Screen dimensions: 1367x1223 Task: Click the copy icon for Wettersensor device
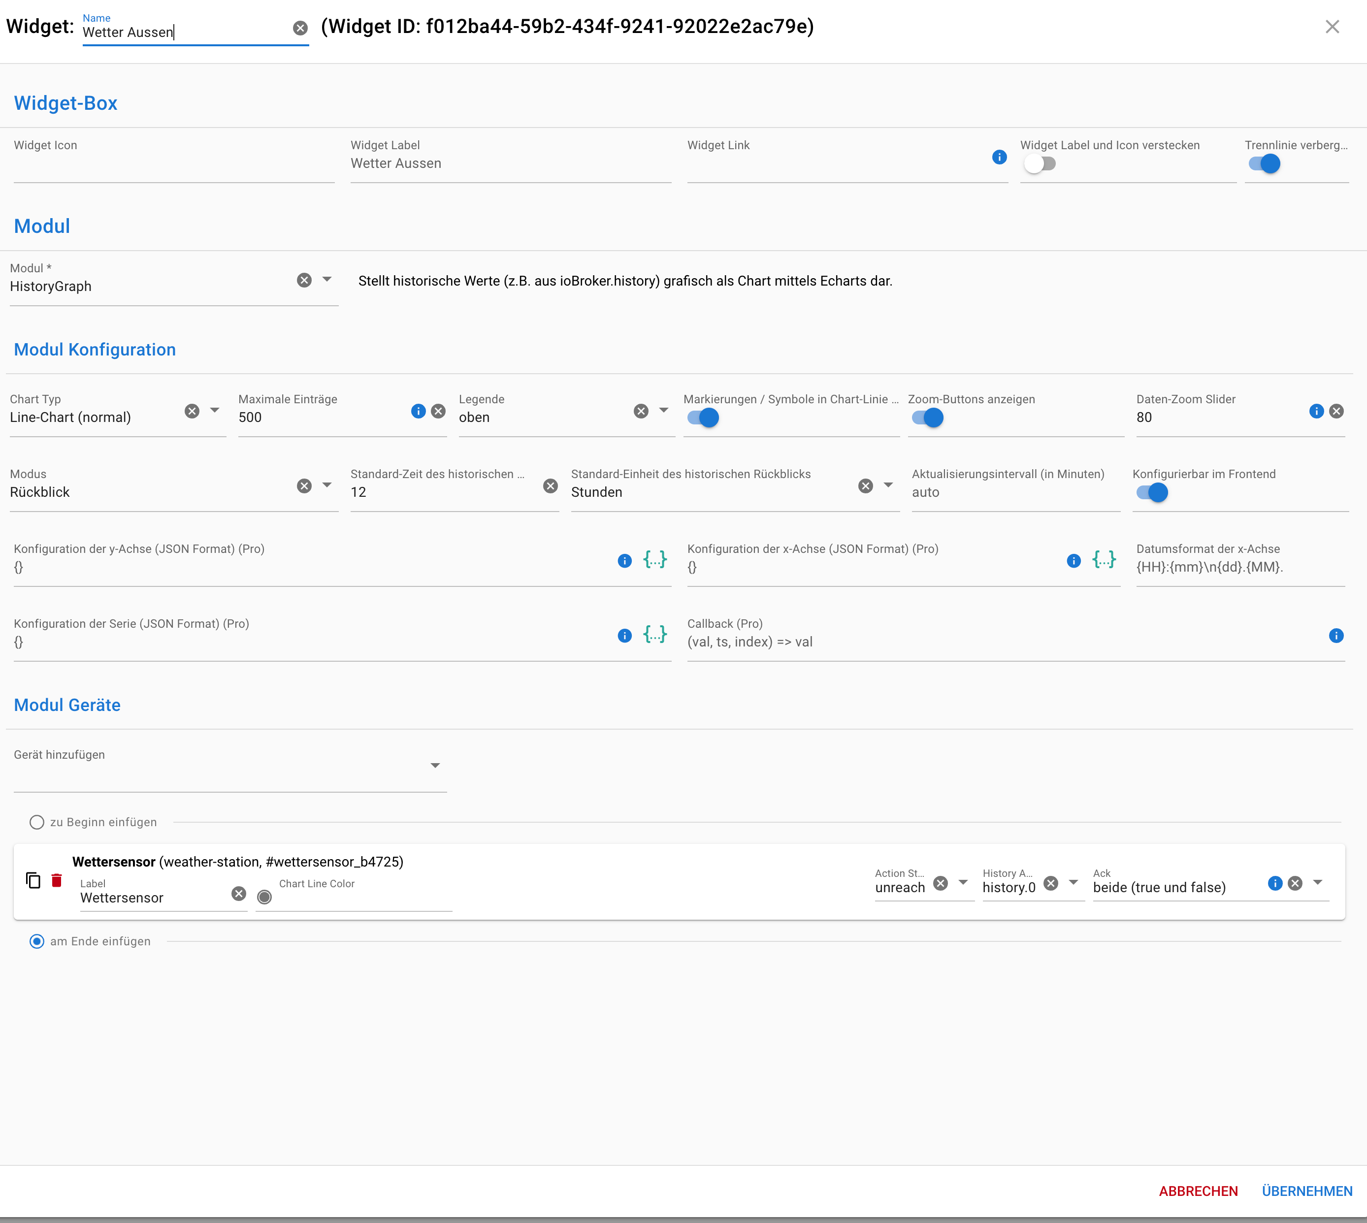[33, 880]
